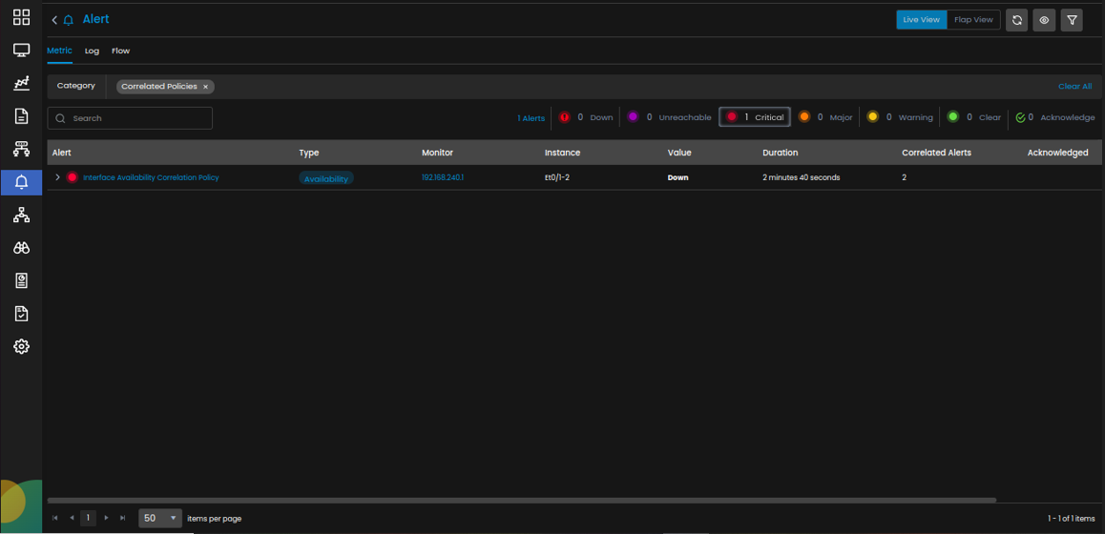Open the items per page dropdown
Image resolution: width=1105 pixels, height=534 pixels.
click(x=160, y=518)
